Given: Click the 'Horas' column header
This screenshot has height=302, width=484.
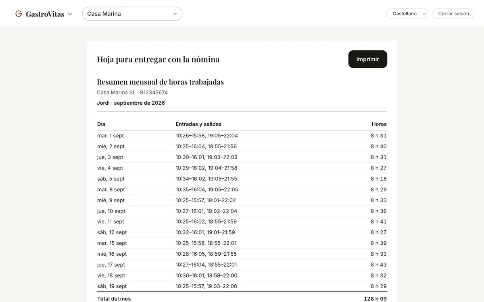Looking at the screenshot, I should 379,124.
